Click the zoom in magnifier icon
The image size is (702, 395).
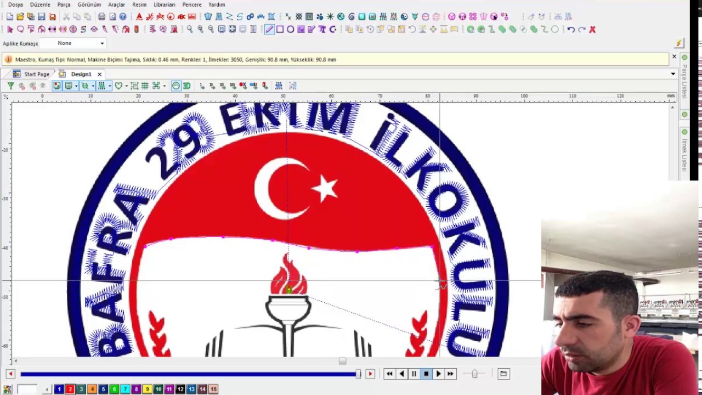pos(200,30)
